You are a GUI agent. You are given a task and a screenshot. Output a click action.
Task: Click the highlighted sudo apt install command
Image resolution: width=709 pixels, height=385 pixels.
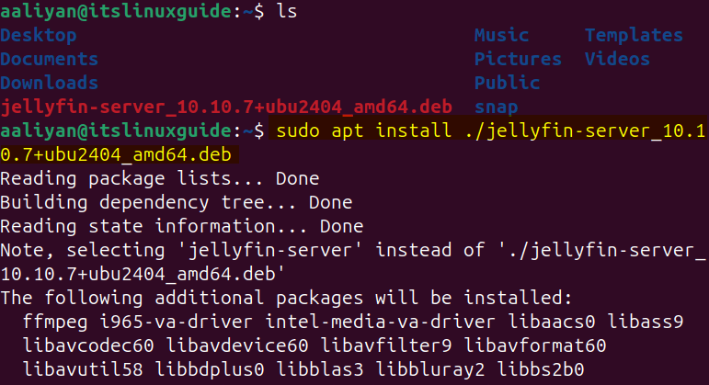coord(460,131)
